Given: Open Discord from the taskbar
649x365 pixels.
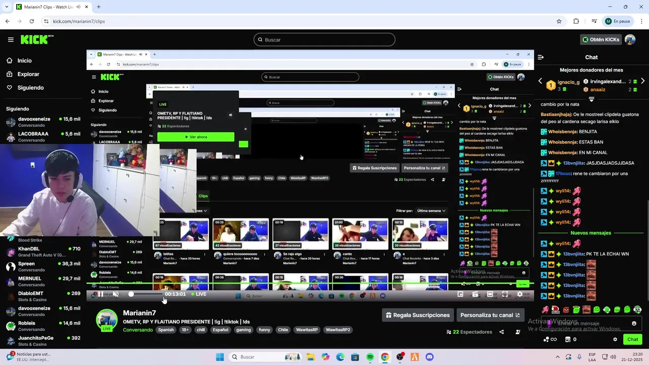Looking at the screenshot, I should click(429, 357).
